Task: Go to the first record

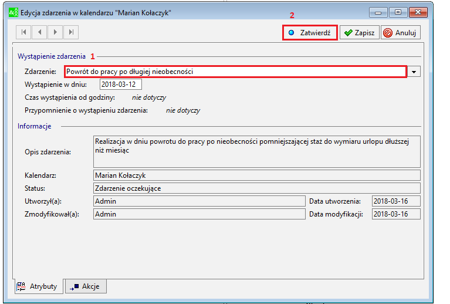Action: click(x=24, y=32)
